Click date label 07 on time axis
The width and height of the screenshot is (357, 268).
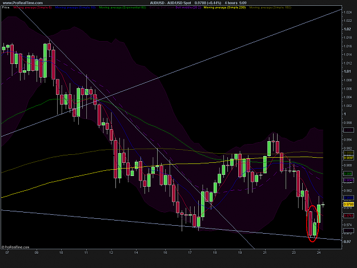7,253
